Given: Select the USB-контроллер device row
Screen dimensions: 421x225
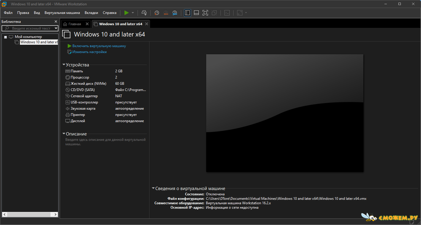Looking at the screenshot, I should click(x=105, y=102).
